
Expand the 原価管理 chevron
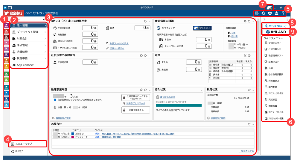click(45, 45)
